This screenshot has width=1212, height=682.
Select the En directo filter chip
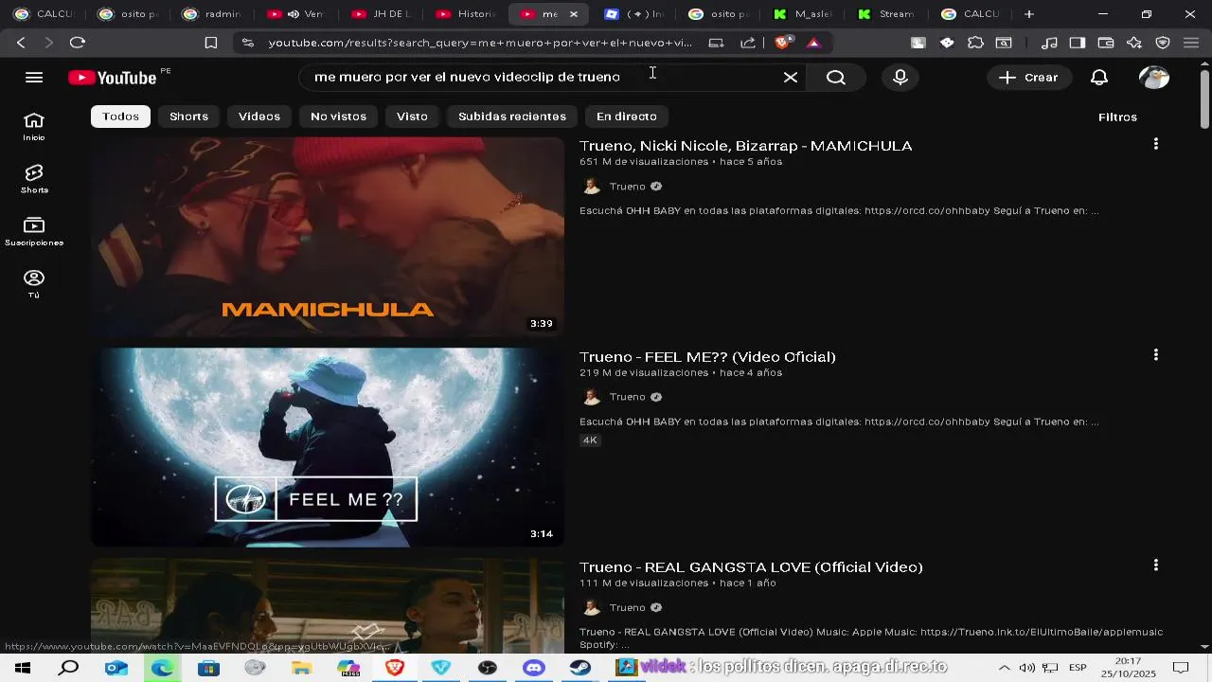[627, 116]
